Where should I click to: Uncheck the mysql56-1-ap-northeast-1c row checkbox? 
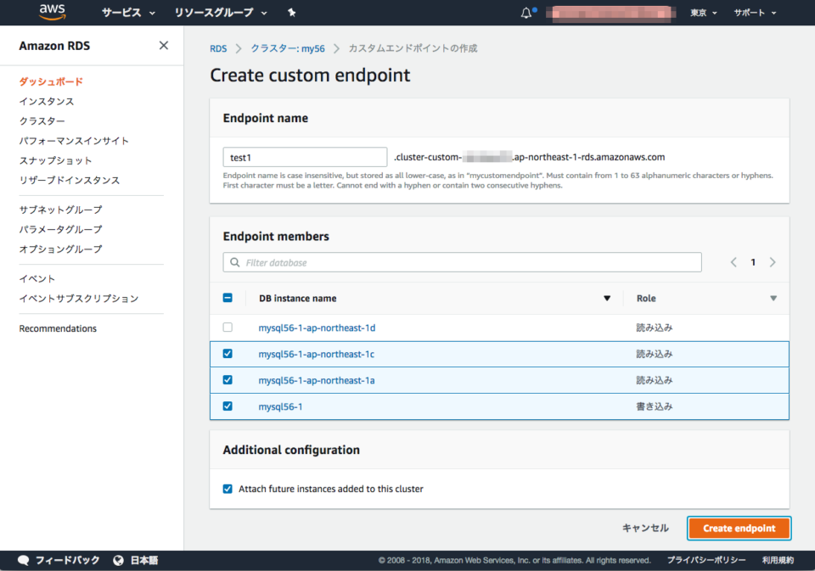point(228,354)
